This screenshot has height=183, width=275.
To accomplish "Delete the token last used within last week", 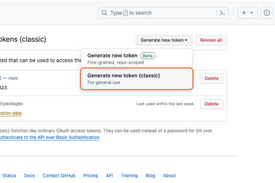I will 211,104.
